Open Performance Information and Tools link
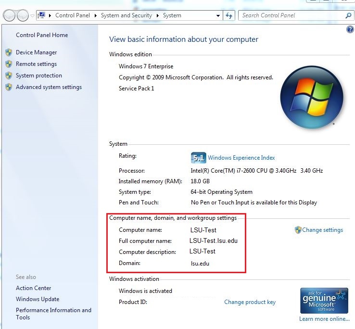The height and width of the screenshot is (329, 355). tap(54, 314)
